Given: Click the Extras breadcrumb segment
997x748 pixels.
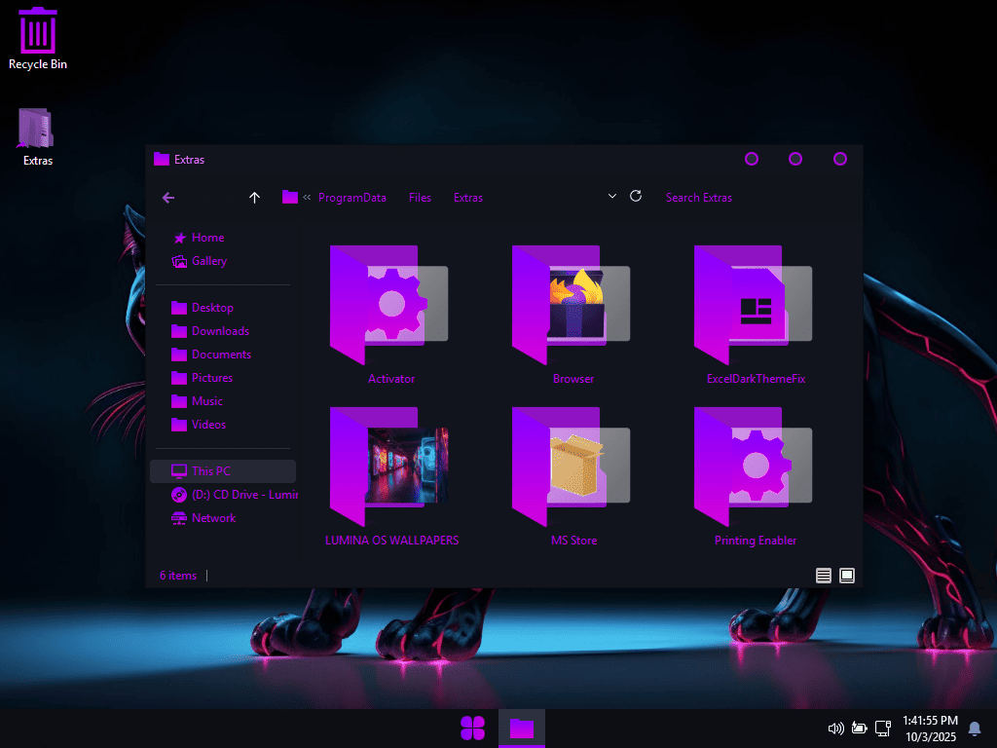Looking at the screenshot, I should point(468,198).
